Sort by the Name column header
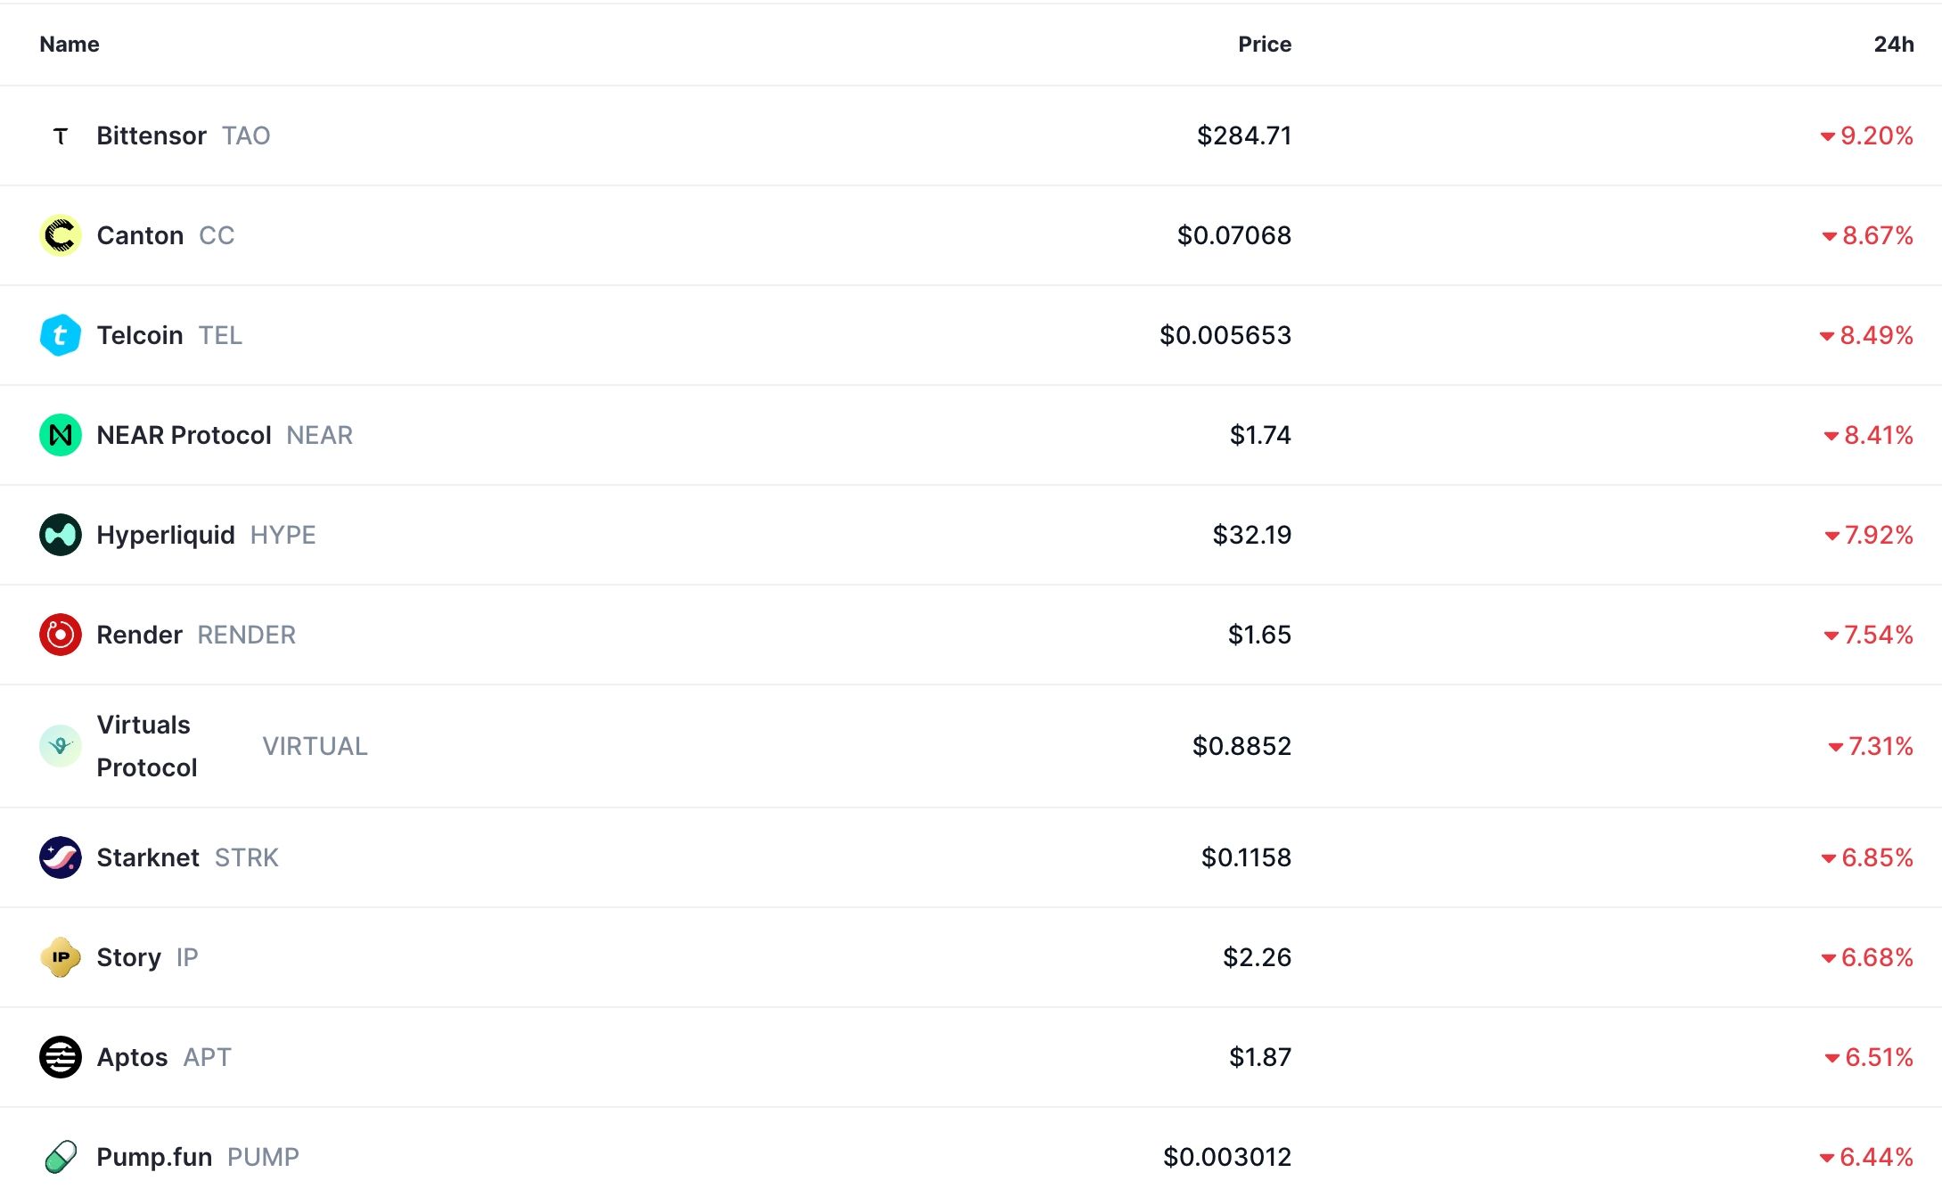 tap(68, 44)
